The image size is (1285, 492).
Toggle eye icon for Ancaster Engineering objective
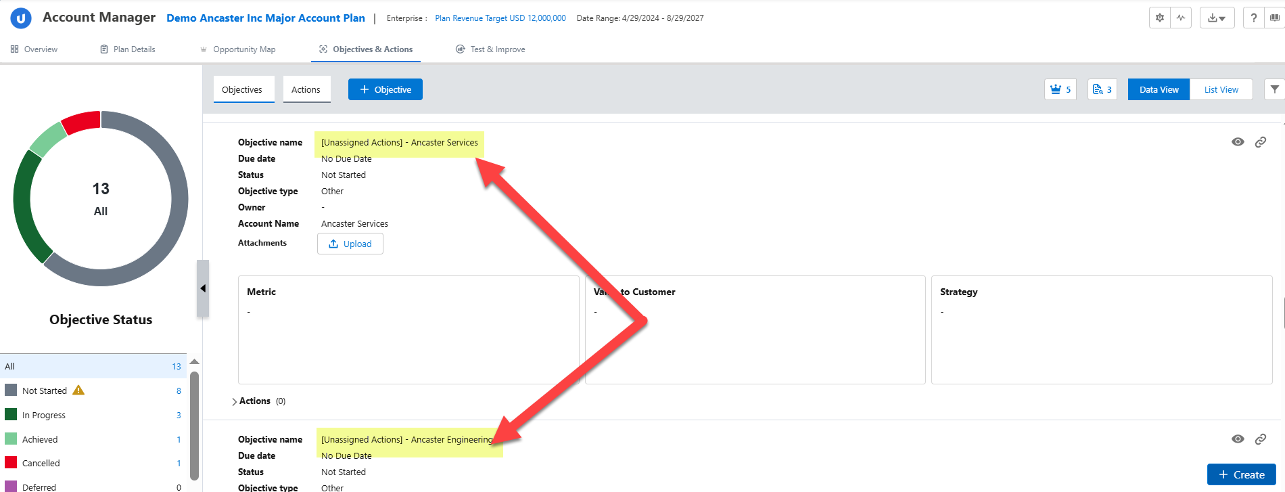point(1238,439)
